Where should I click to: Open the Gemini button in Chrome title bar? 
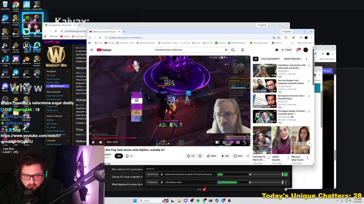[286, 31]
